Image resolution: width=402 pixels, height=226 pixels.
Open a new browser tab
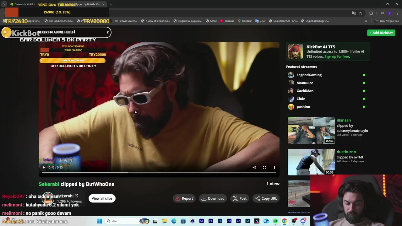pos(111,4)
